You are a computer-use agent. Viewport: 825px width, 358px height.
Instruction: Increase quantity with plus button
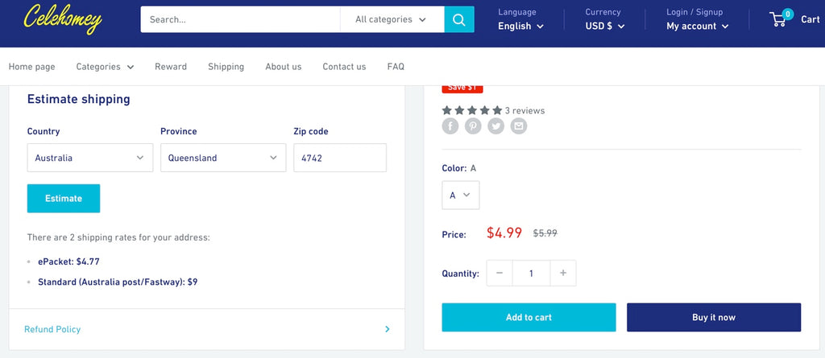(562, 274)
